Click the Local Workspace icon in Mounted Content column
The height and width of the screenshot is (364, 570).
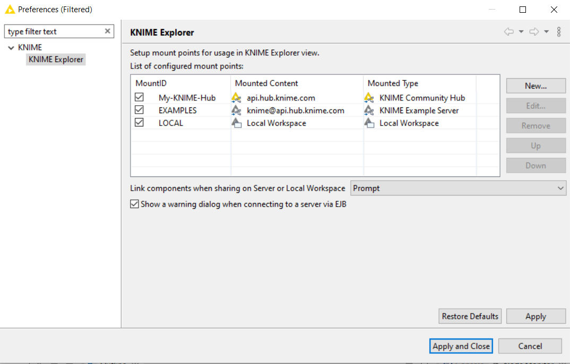(x=236, y=123)
